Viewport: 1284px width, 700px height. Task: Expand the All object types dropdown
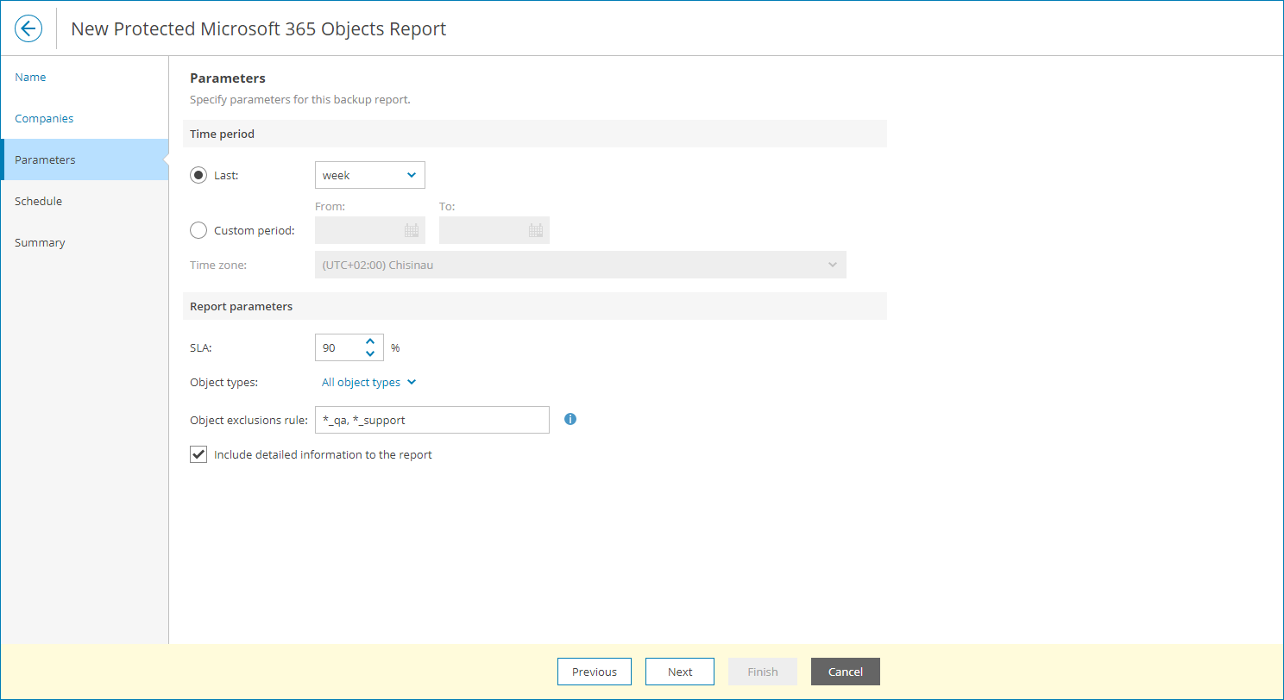[x=369, y=382]
